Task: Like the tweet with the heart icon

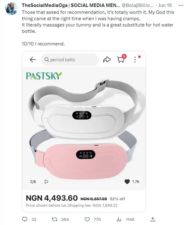Action: coord(87,219)
